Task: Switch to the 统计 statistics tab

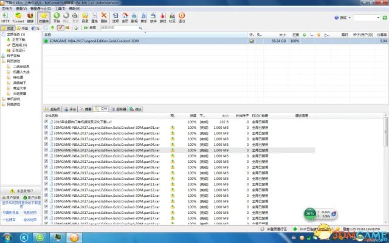Action: coord(136,109)
